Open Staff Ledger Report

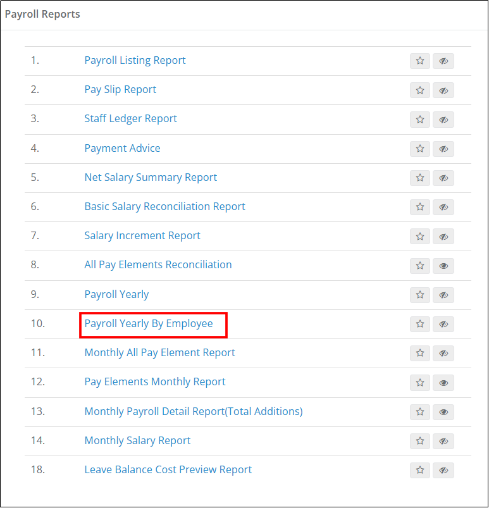point(130,119)
